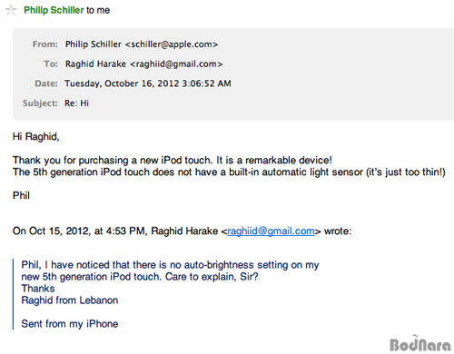
Task: Open the raghiid@gmail.com link in the quoted header
Action: tap(271, 231)
